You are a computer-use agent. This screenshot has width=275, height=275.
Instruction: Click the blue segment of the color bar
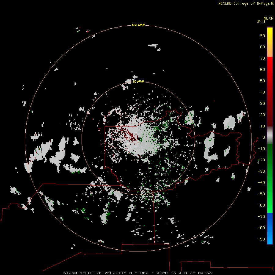(270, 229)
